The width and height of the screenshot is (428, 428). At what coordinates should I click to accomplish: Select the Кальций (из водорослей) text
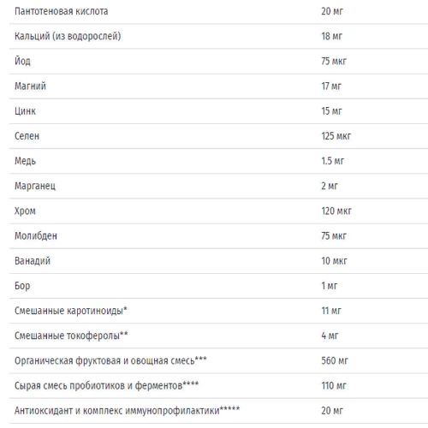point(68,36)
